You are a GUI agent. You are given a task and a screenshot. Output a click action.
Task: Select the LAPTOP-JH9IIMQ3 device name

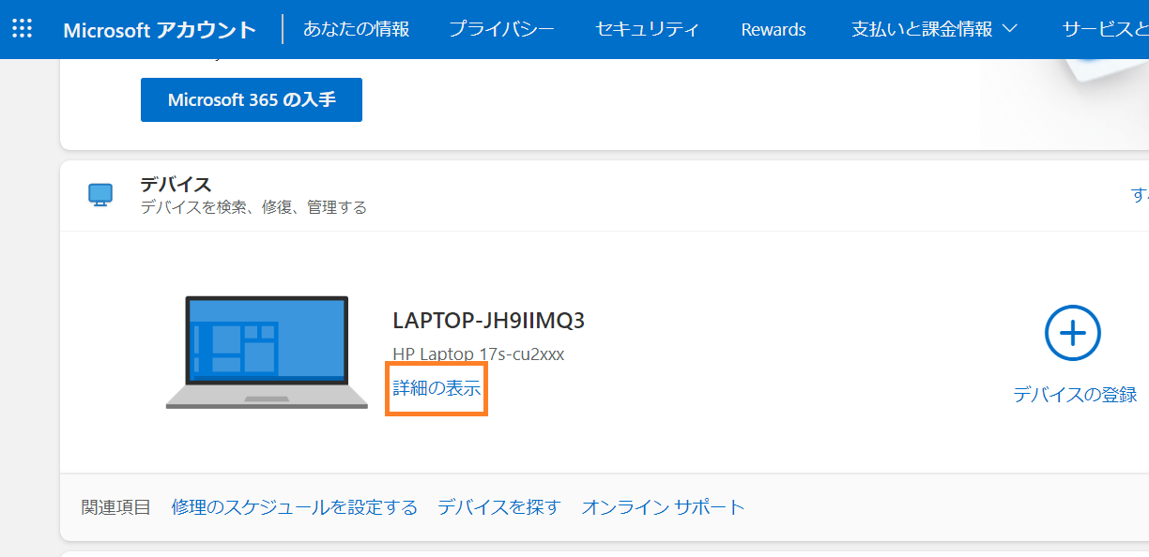[489, 321]
